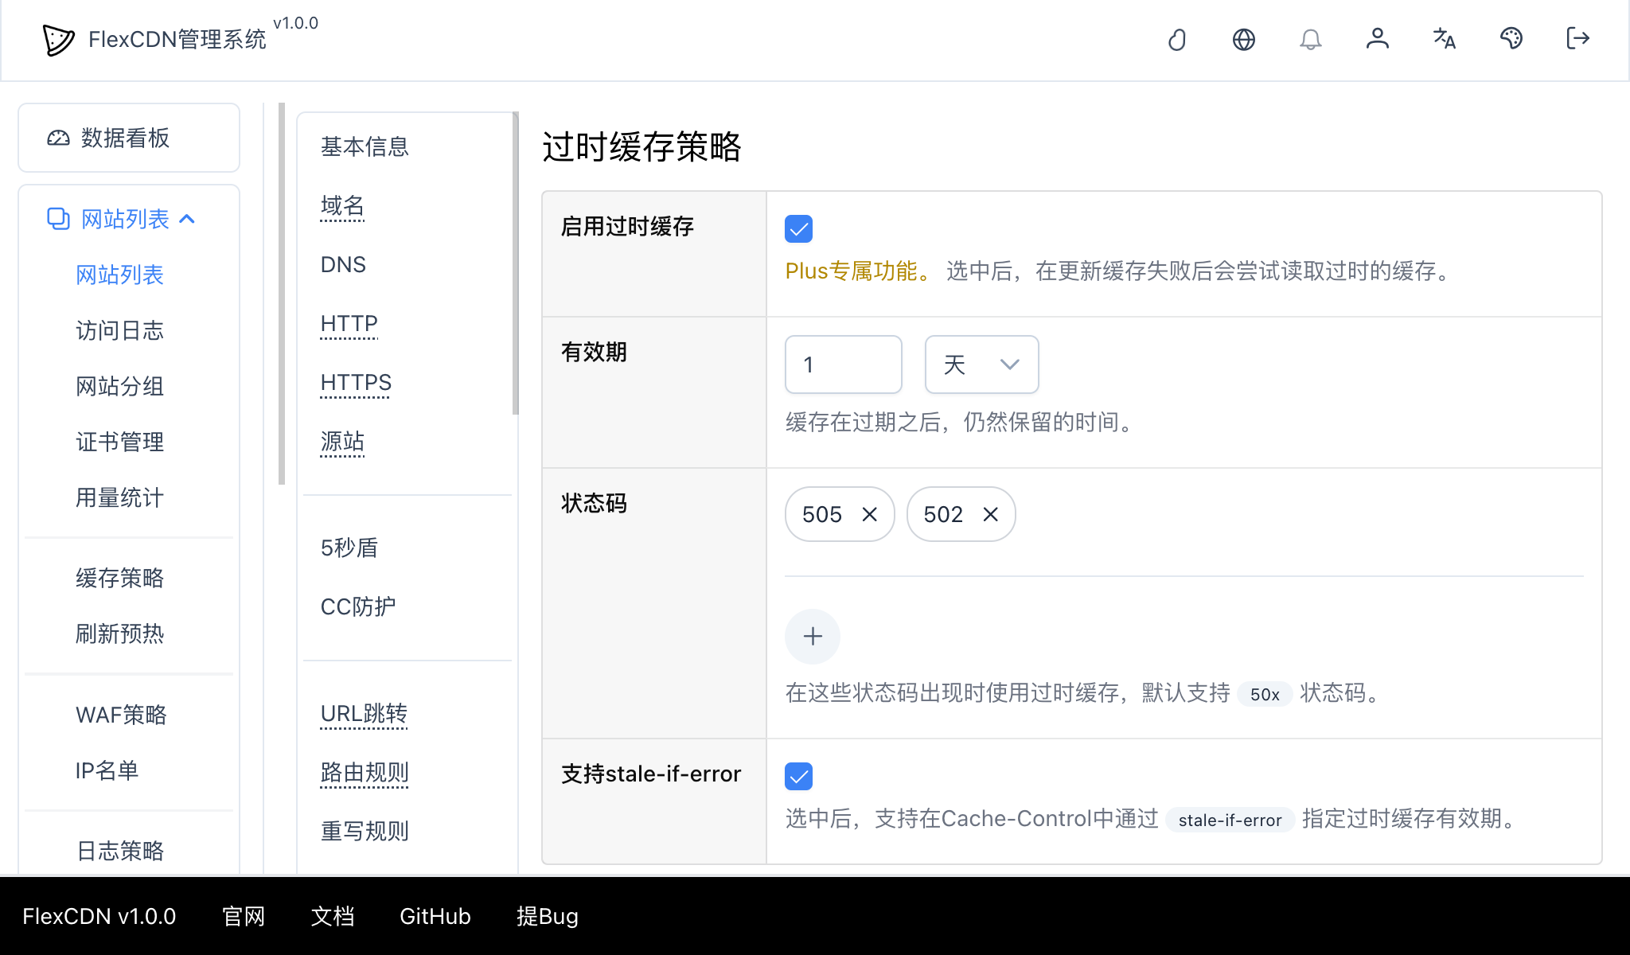Open the 缓存策略 menu item

[x=119, y=579]
